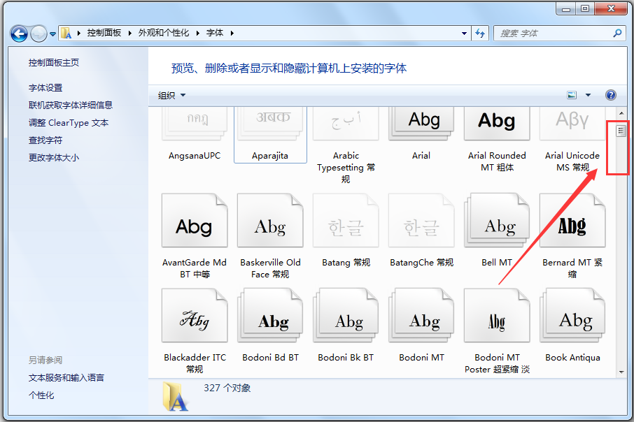Click 字体 in the breadcrumb
Image resolution: width=634 pixels, height=422 pixels.
215,33
